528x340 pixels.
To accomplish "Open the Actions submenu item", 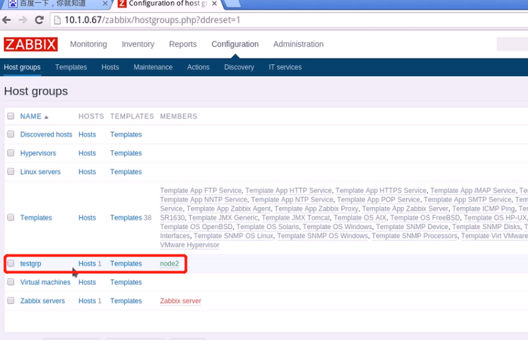I will (x=198, y=67).
